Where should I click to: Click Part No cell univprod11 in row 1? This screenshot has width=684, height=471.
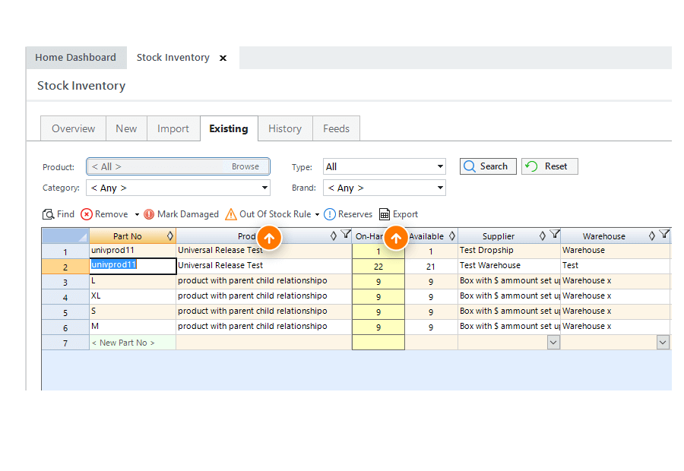click(x=132, y=251)
